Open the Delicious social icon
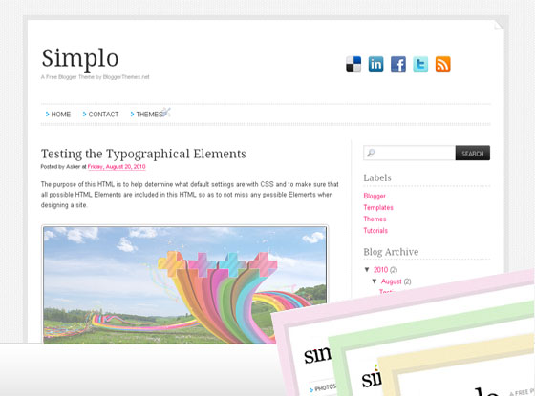The image size is (535, 396). click(x=353, y=64)
